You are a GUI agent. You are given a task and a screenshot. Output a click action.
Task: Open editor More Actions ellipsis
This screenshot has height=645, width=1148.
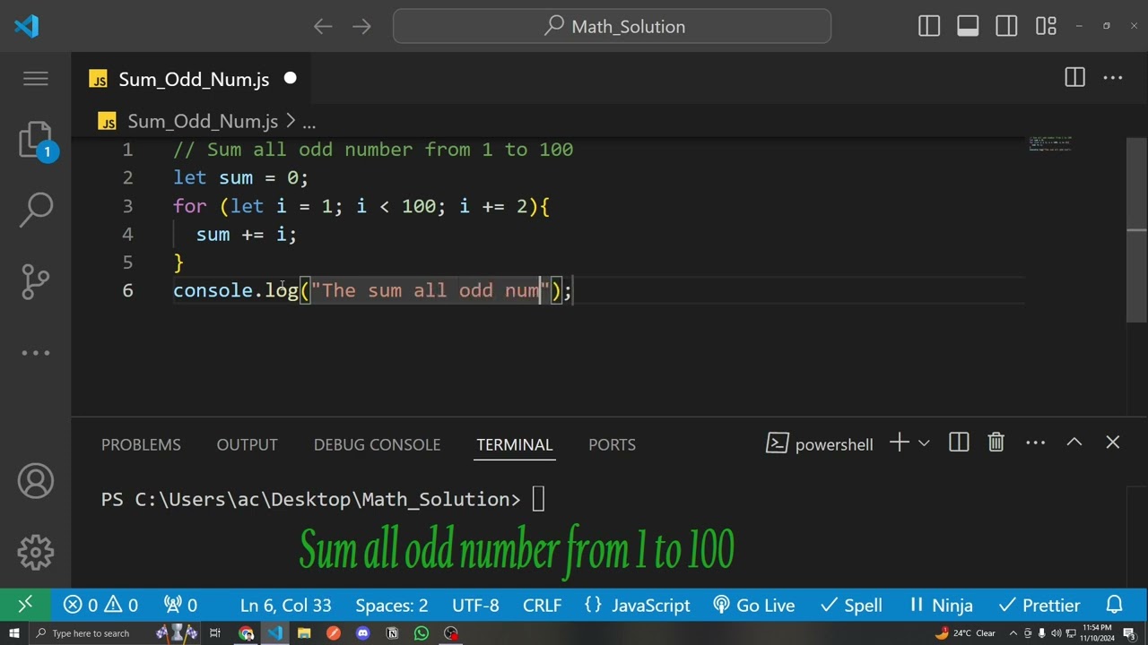(x=1113, y=78)
